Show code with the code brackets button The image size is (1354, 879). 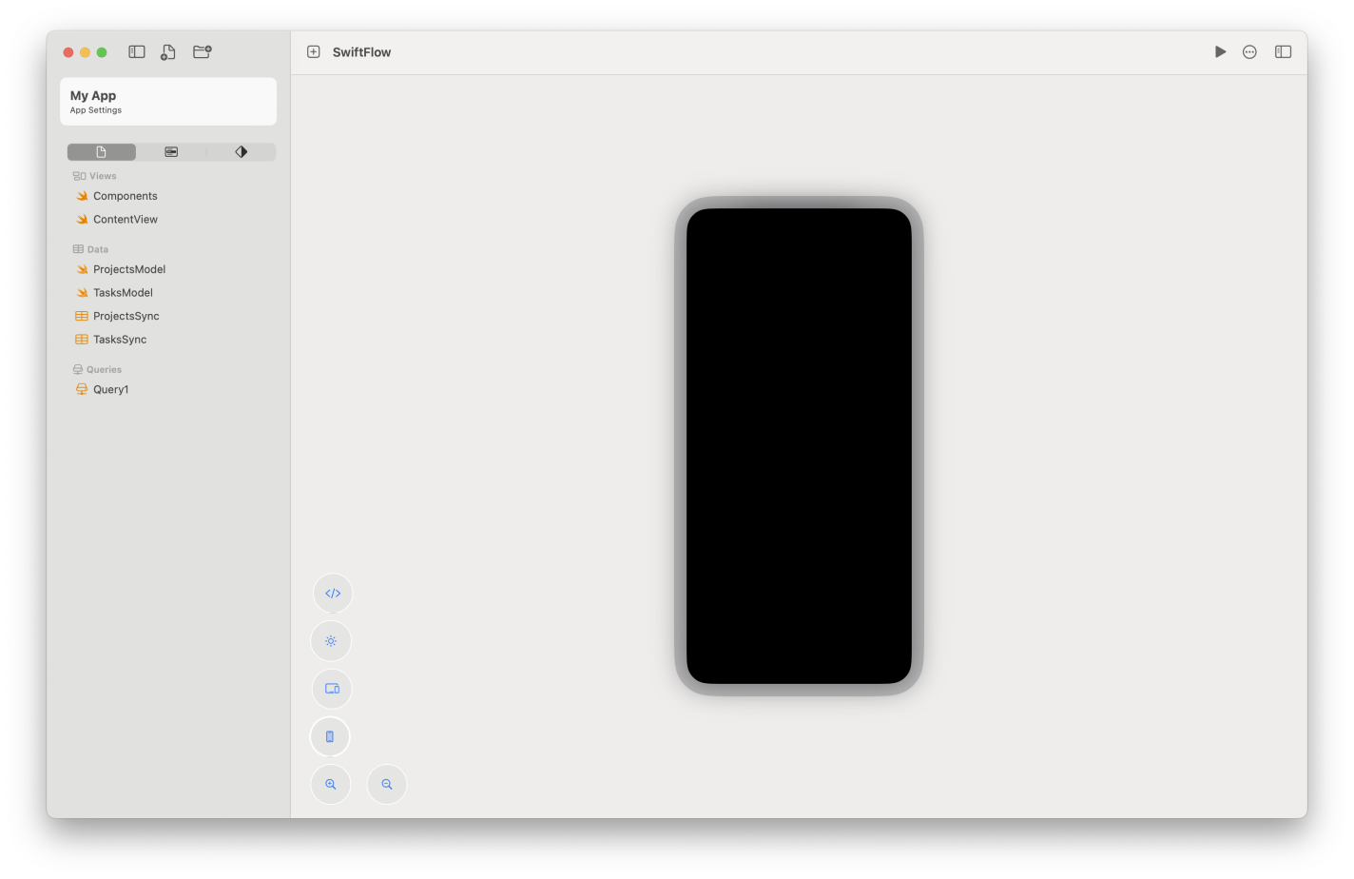(x=333, y=594)
